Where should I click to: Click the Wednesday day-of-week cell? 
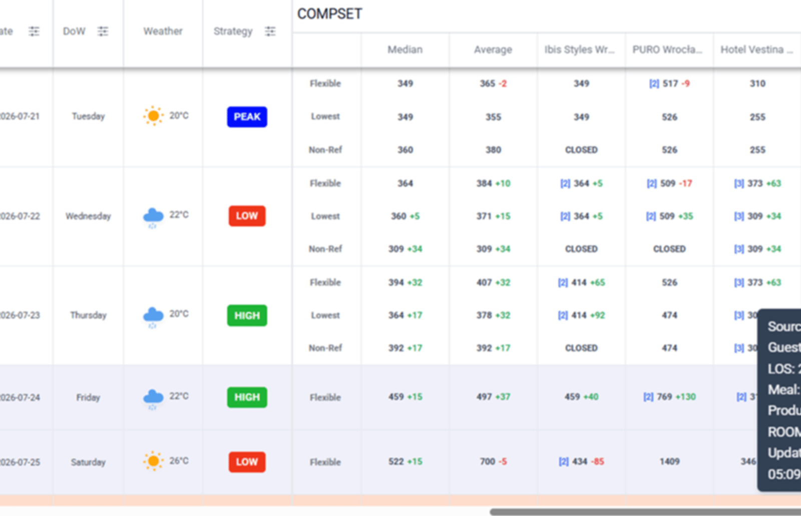click(x=88, y=216)
